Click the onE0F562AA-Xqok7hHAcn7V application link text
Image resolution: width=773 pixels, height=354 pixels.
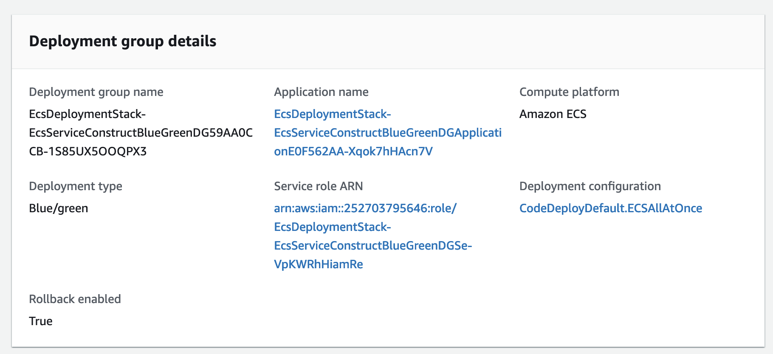tap(353, 152)
